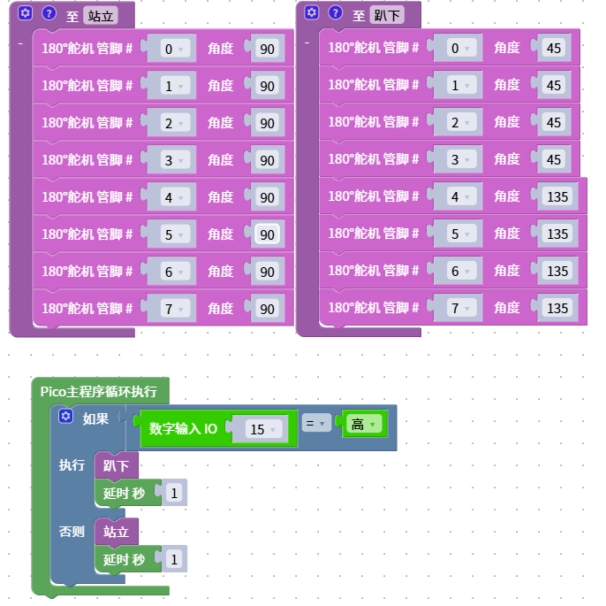This screenshot has height=606, width=606.
Task: Edit function name field 趴下
Action: [387, 15]
